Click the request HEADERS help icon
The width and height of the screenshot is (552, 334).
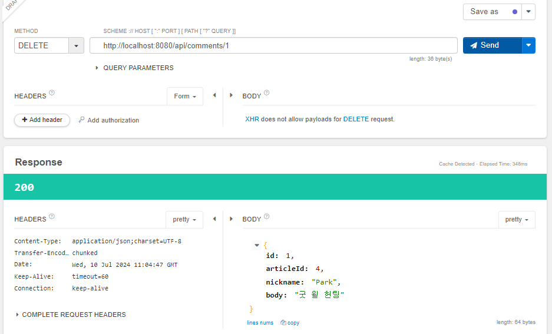(x=52, y=92)
